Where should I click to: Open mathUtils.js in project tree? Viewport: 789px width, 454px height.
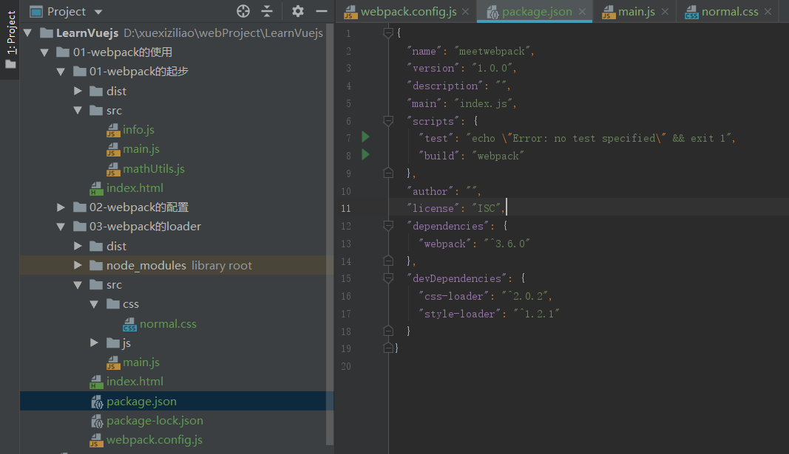pyautogui.click(x=153, y=169)
